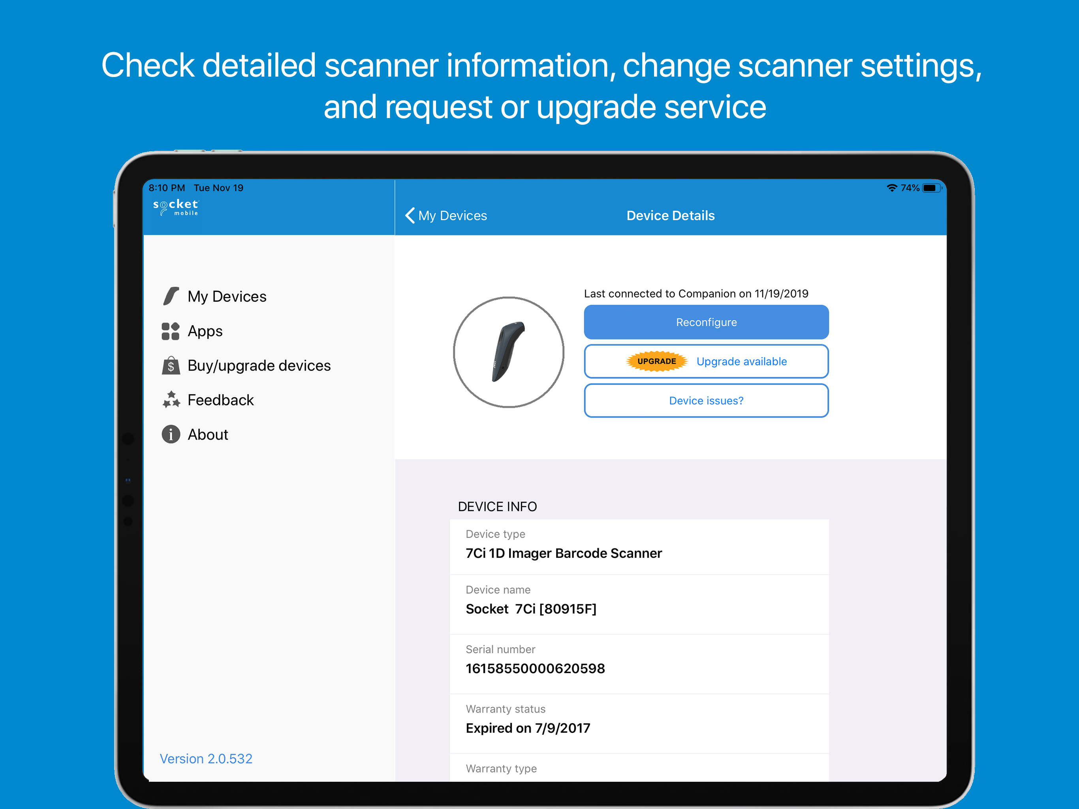Screen dimensions: 1079x809
Task: Tap the scanner device thumbnail image
Action: (509, 352)
